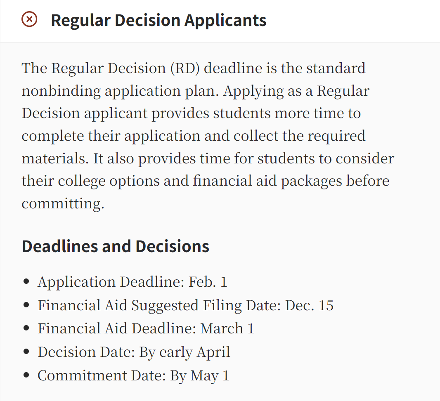Collapse section with the circled X icon
The width and height of the screenshot is (440, 401).
click(29, 19)
